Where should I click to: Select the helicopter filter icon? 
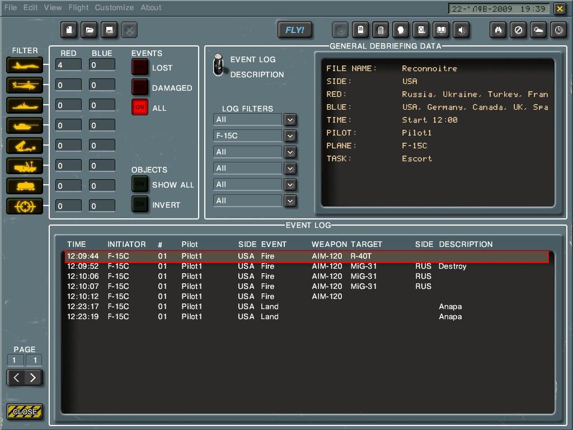(x=24, y=85)
